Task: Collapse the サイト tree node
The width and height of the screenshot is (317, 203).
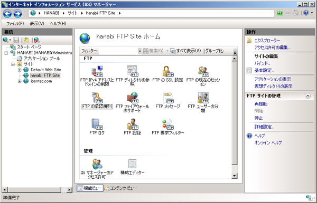Action: coord(13,64)
